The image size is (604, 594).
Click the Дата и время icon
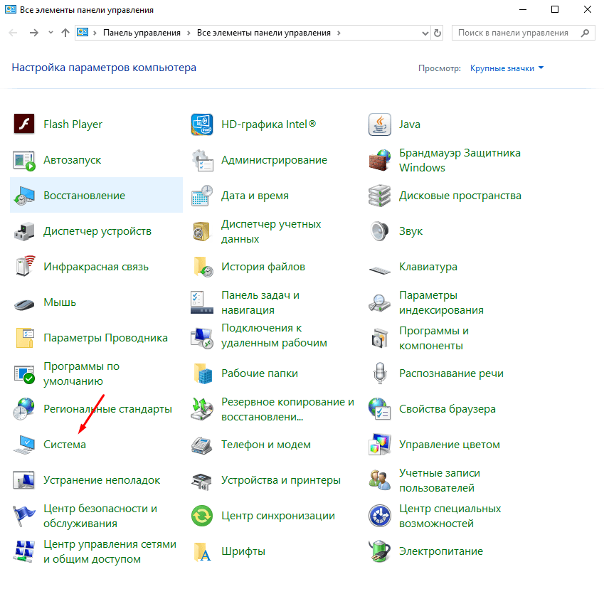coord(202,196)
